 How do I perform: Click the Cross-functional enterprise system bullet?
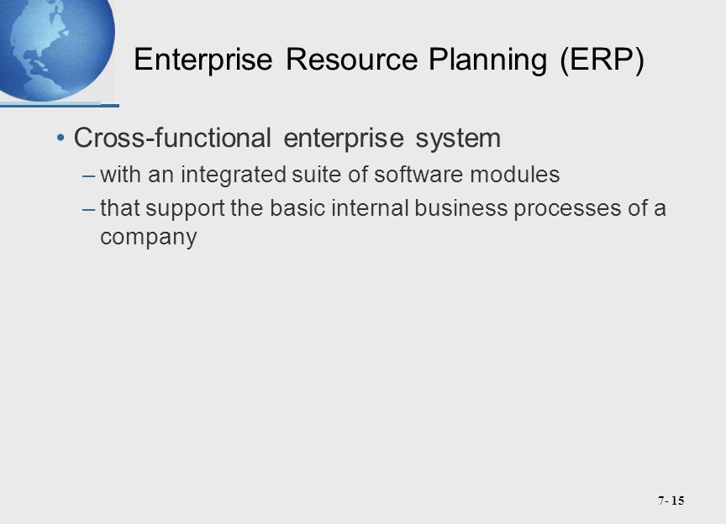[x=287, y=138]
